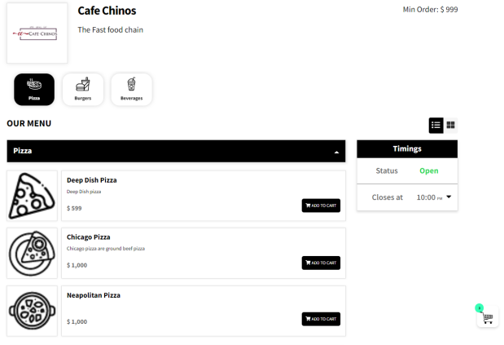504x345 pixels.
Task: Click the Timings panel header
Action: coord(407,149)
